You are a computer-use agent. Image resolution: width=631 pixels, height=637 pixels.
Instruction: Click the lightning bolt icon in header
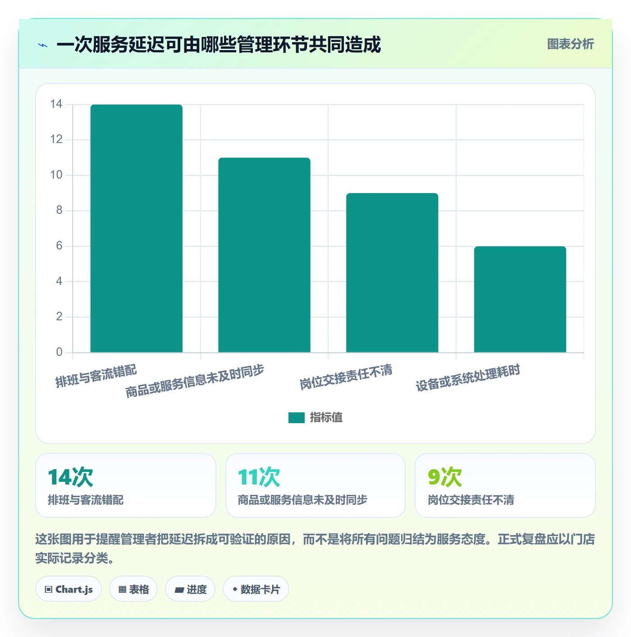(43, 45)
